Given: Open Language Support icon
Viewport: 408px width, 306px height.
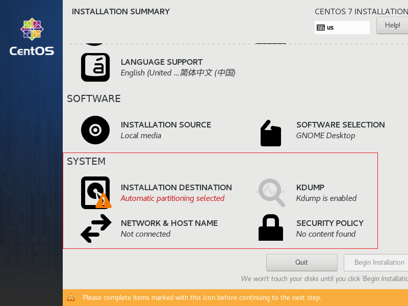Looking at the screenshot, I should point(95,67).
